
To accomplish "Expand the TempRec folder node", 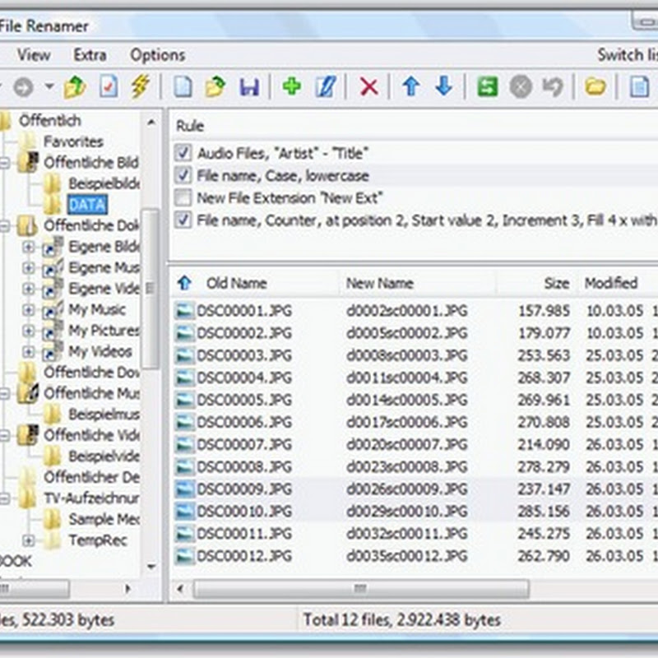I will pos(29,540).
